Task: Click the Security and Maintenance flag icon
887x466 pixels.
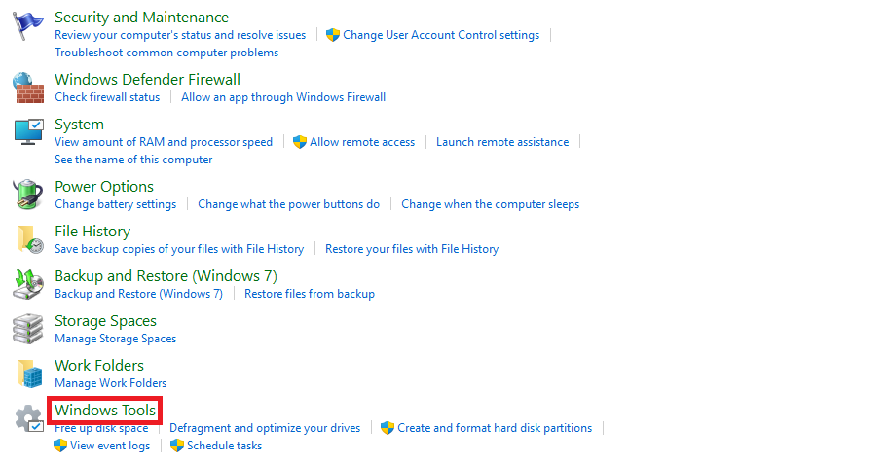Action: tap(28, 26)
